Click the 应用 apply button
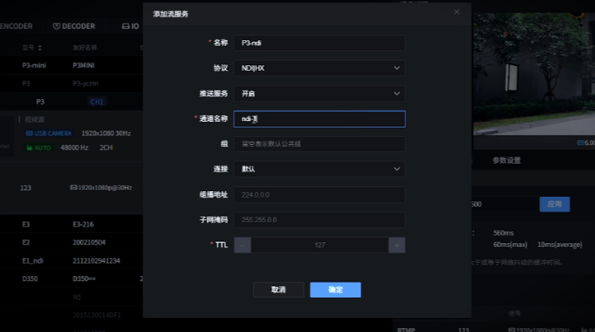The image size is (595, 332). 554,204
